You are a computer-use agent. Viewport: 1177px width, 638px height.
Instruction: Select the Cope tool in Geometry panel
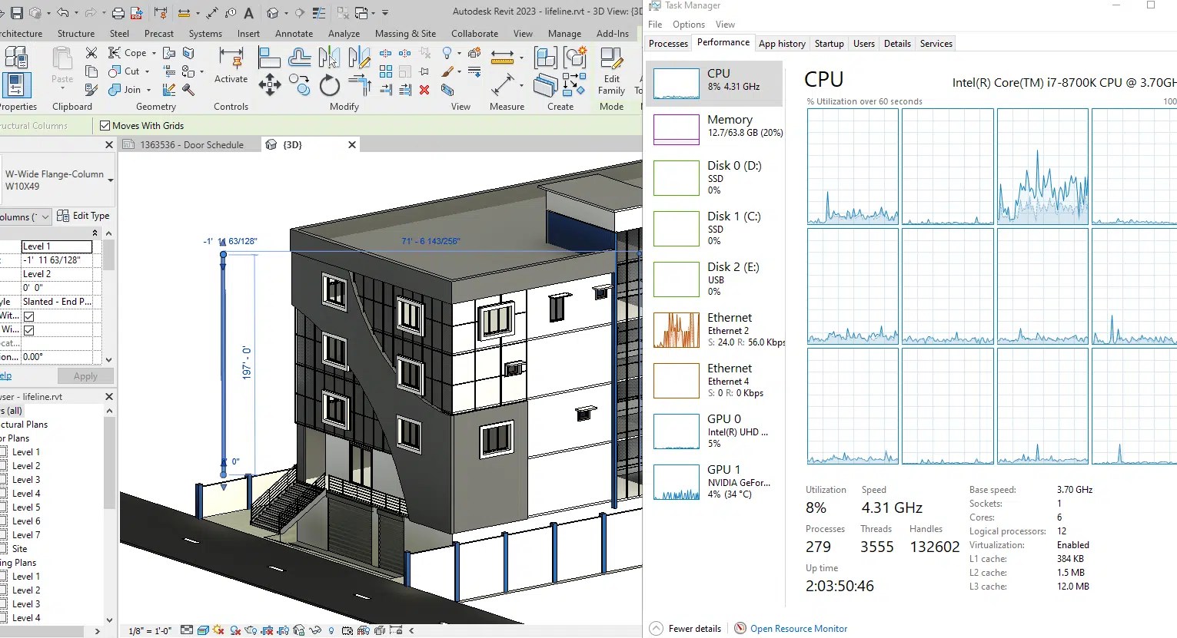(133, 52)
